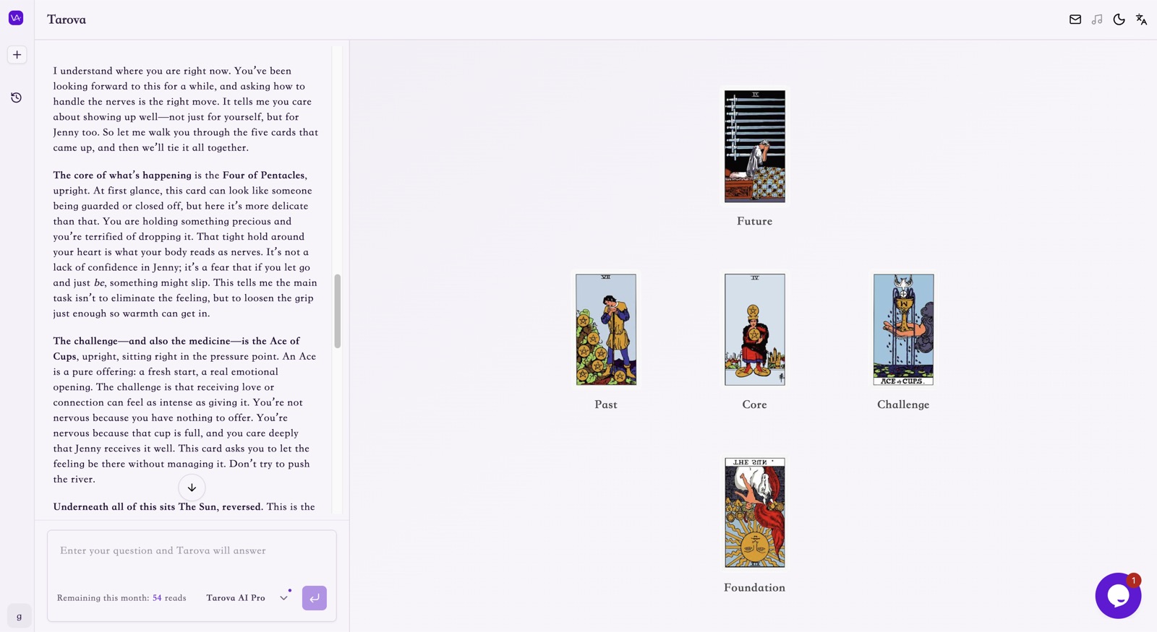Start a new reading with plus icon
This screenshot has width=1157, height=632.
tap(17, 55)
